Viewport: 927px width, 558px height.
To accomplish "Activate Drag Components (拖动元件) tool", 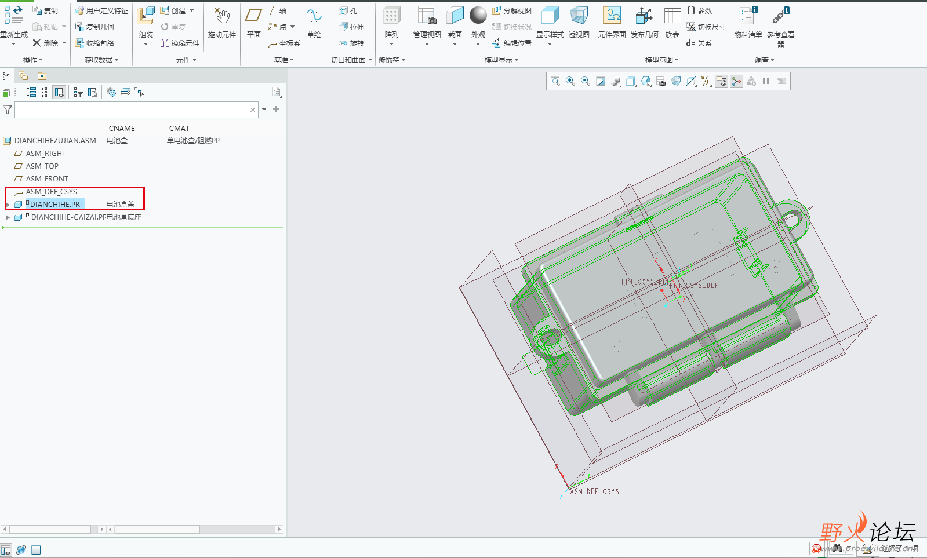I will (x=222, y=22).
